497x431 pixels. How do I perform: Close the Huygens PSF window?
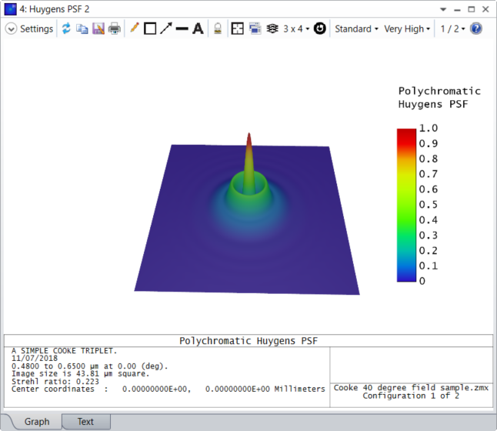485,9
